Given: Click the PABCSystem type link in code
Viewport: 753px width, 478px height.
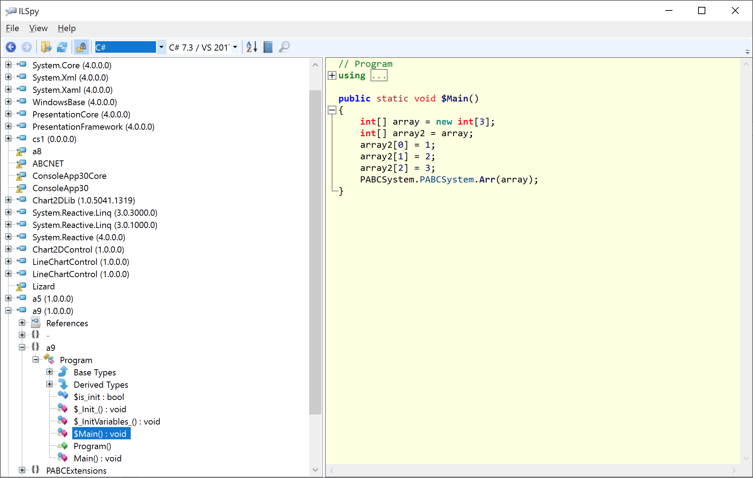Looking at the screenshot, I should click(446, 180).
